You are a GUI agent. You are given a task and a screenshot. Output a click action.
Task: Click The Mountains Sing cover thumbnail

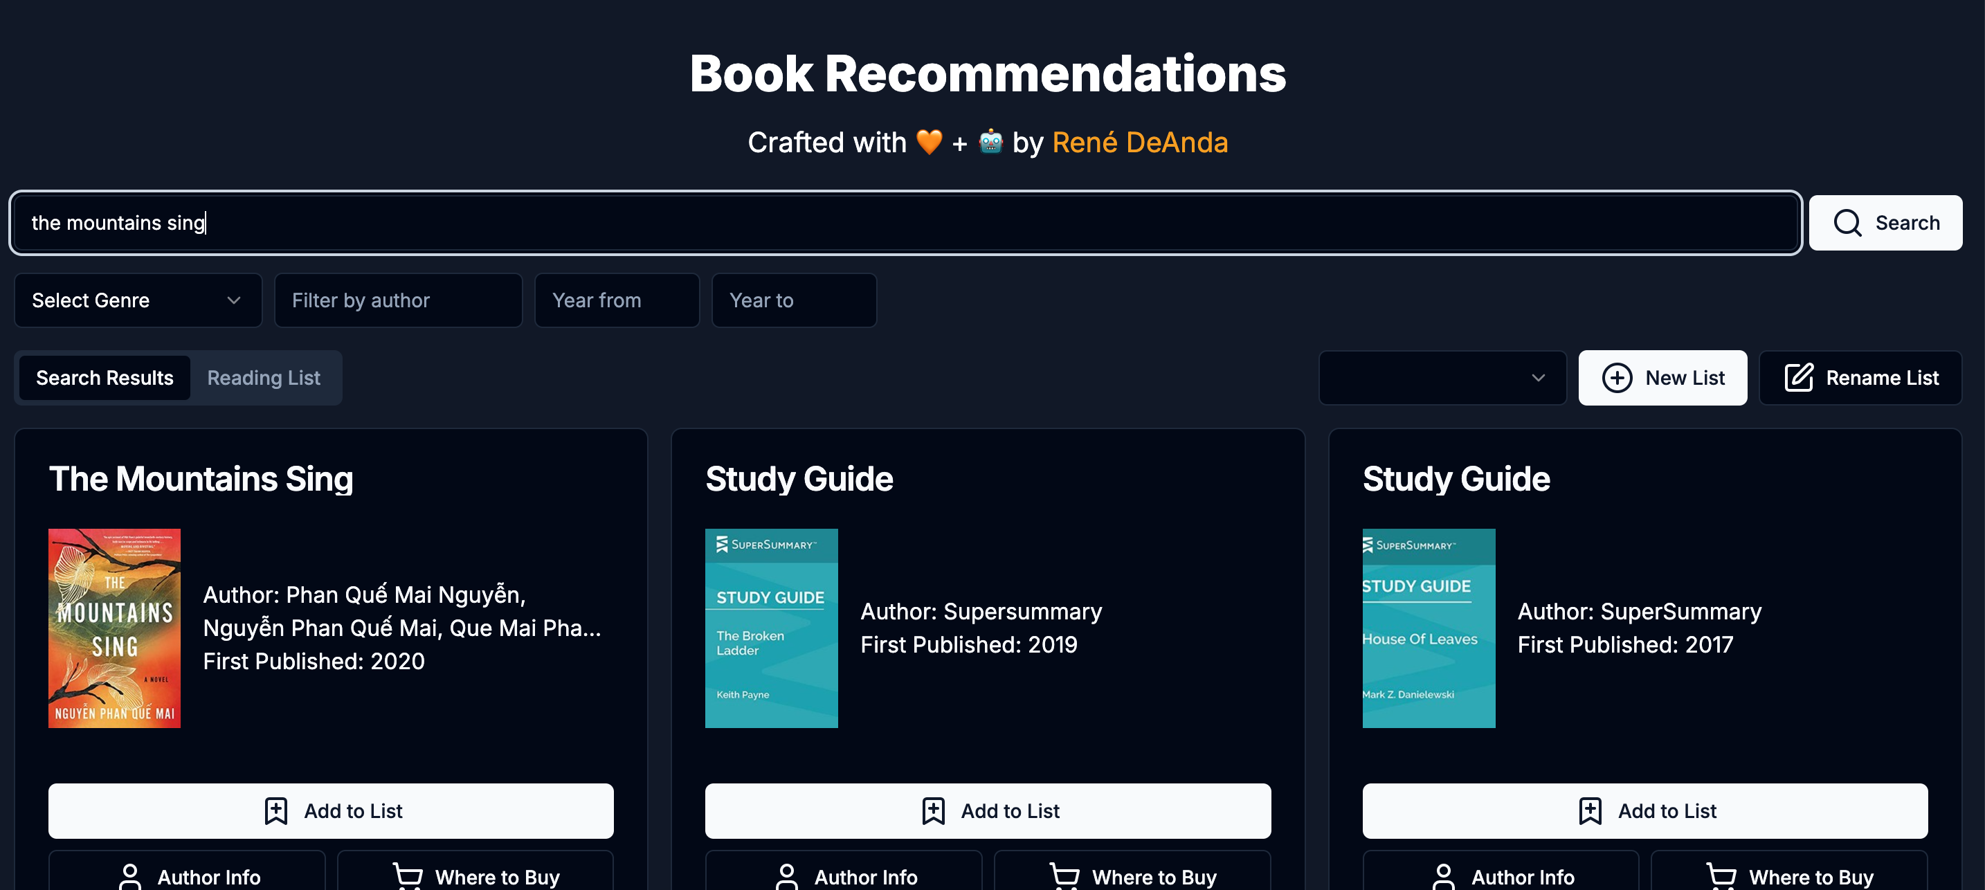coord(115,628)
